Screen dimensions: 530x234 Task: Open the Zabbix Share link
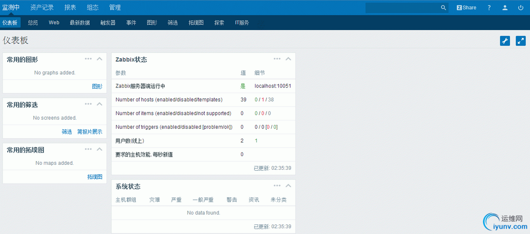(467, 7)
